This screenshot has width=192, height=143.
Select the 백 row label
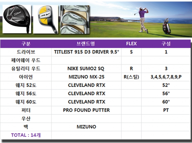[26, 127]
